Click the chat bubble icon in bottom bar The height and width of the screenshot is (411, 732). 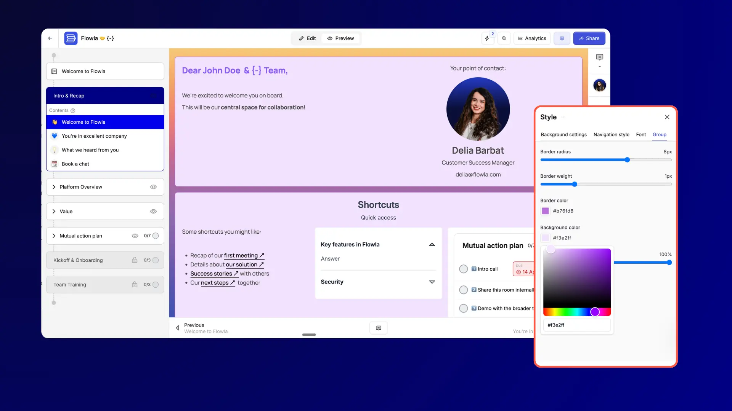coord(378,328)
